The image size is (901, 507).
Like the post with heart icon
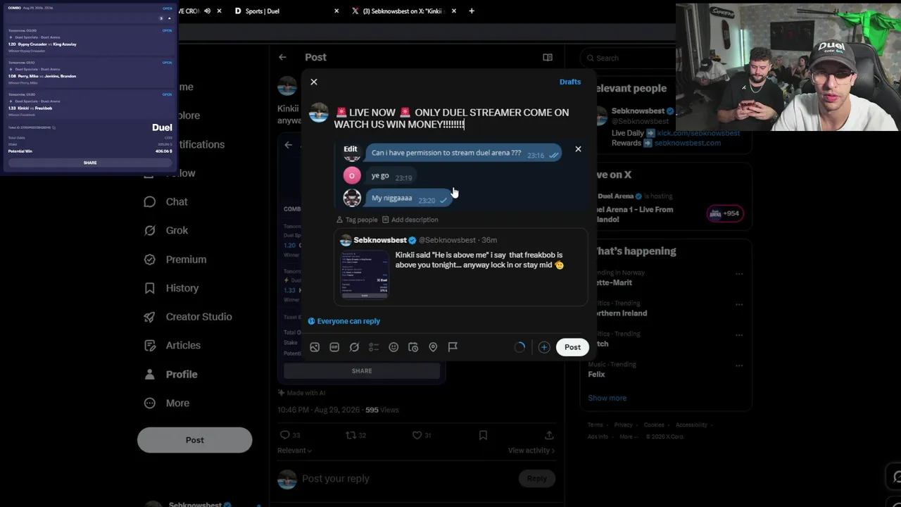tap(417, 435)
